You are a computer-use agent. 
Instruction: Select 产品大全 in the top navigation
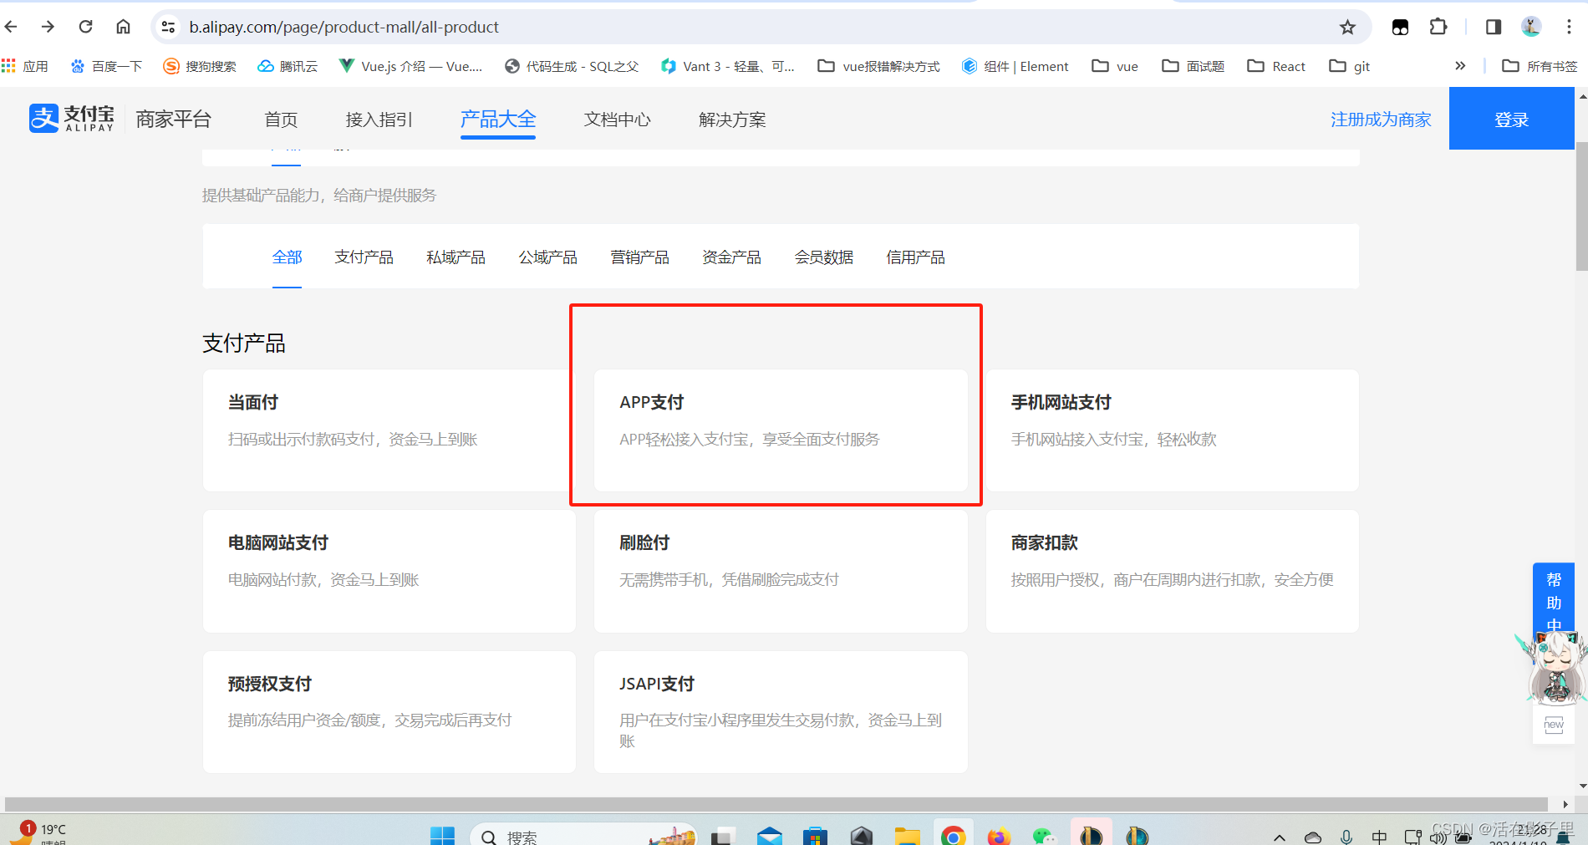coord(498,120)
